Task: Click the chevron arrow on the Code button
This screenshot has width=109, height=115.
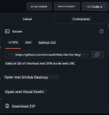Action: click(101, 7)
